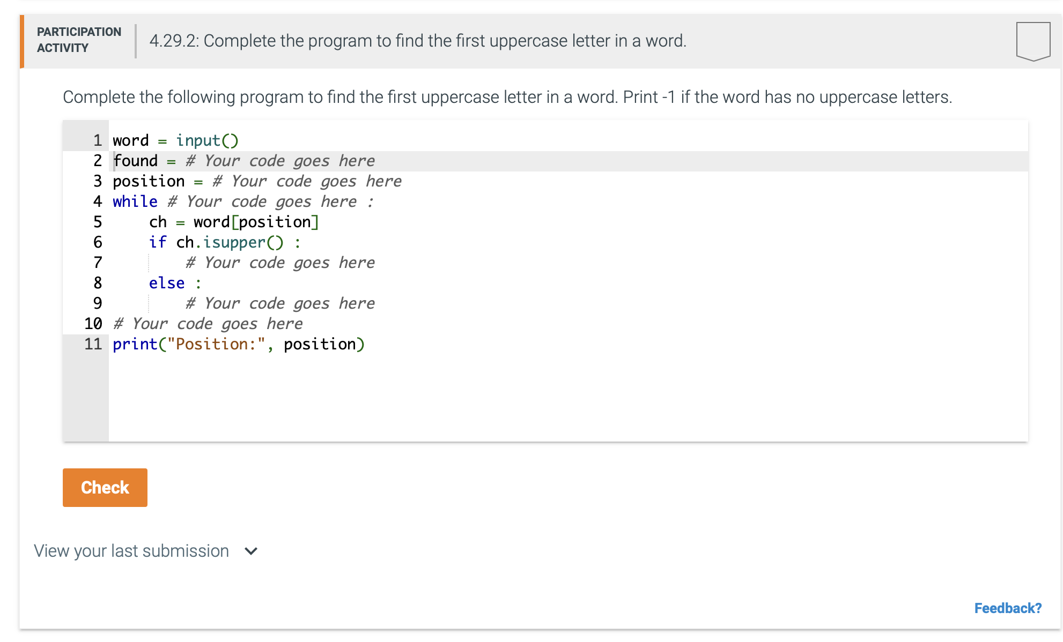Image resolution: width=1063 pixels, height=642 pixels.
Task: Click the orange Check button
Action: tap(105, 487)
